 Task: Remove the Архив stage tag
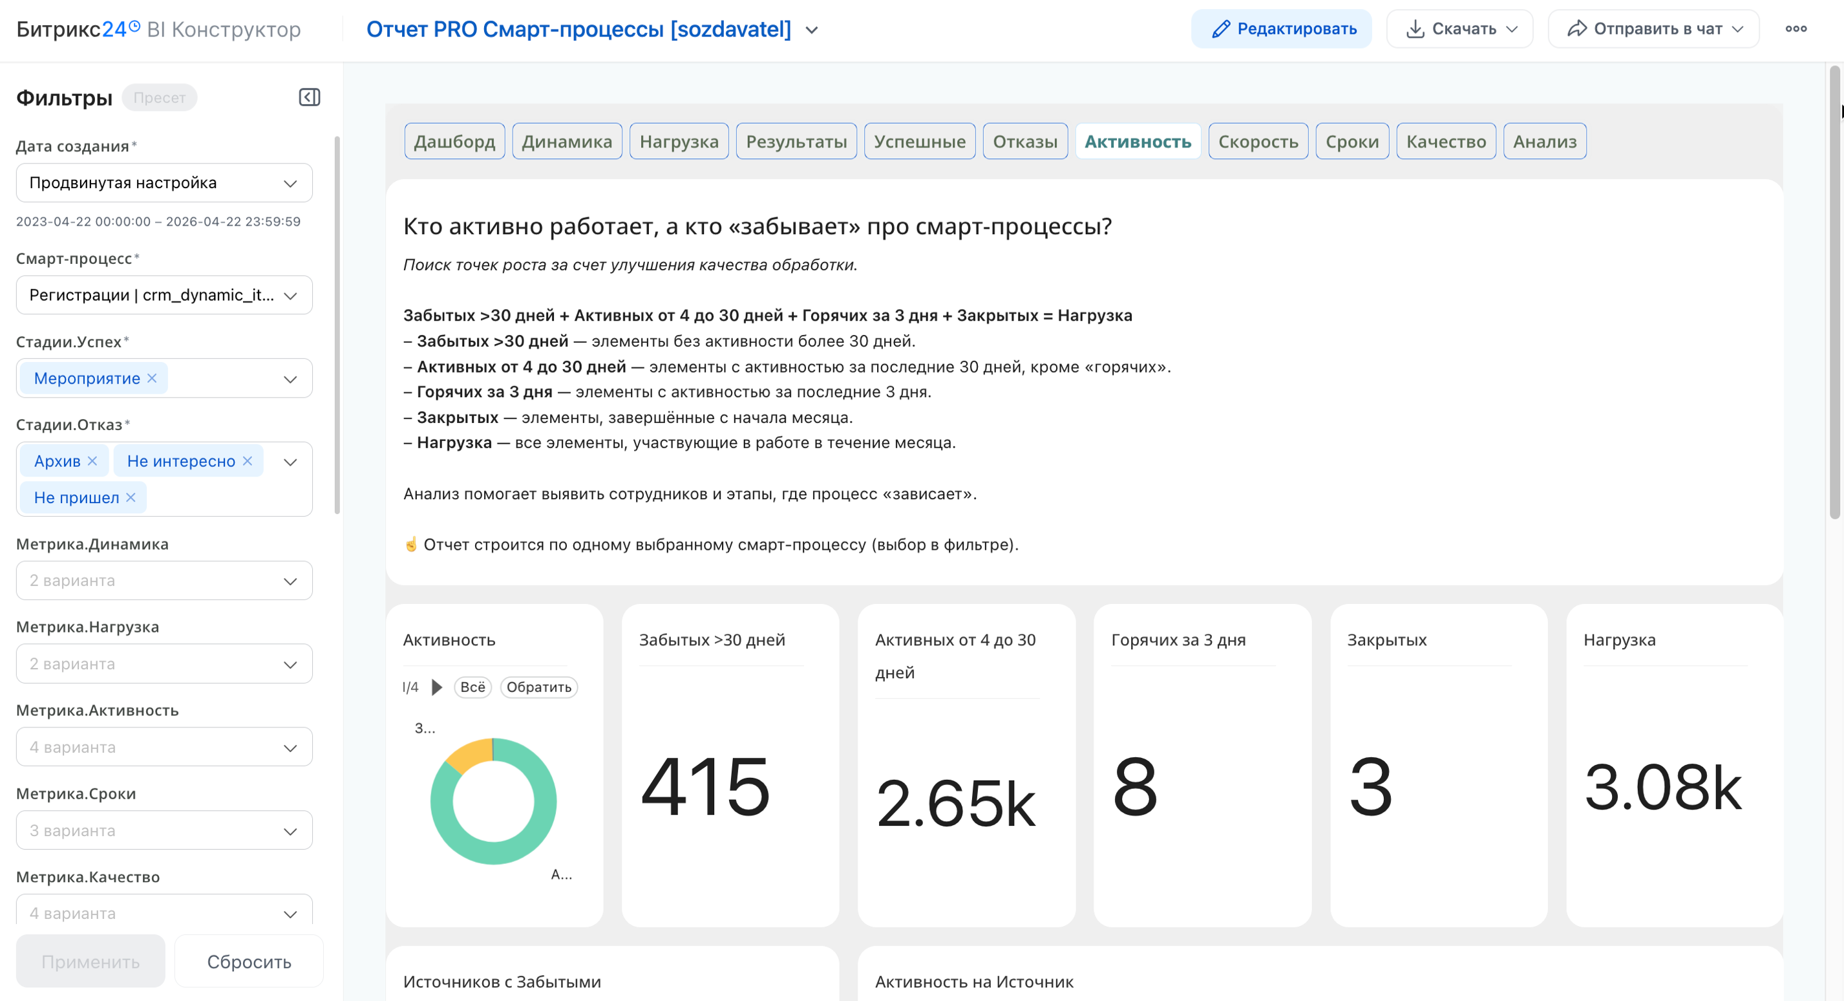(92, 461)
